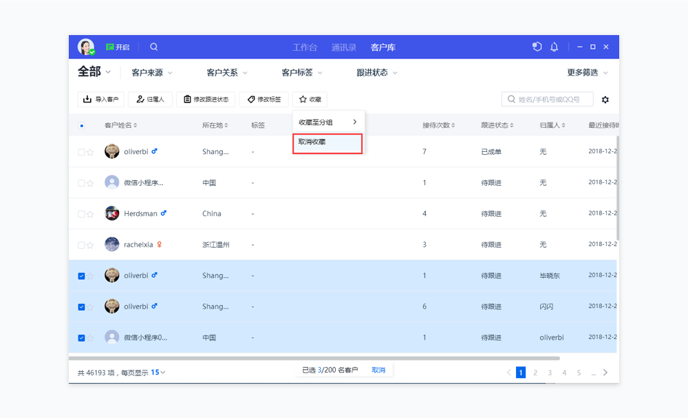Sort by 归属人 column

pos(552,125)
